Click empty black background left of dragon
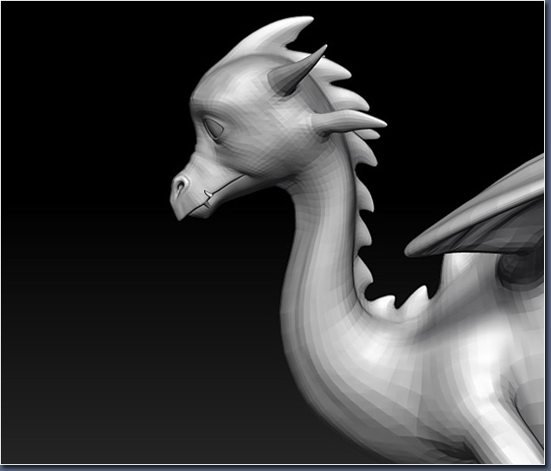Image resolution: width=551 pixels, height=471 pixels. 86,259
